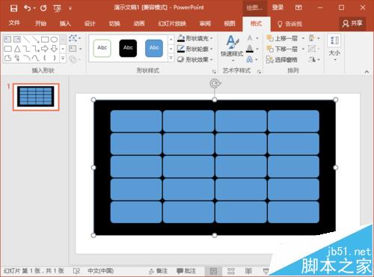The width and height of the screenshot is (374, 277).
Task: Click the Redo/Repeat icon
Action: pos(43,8)
